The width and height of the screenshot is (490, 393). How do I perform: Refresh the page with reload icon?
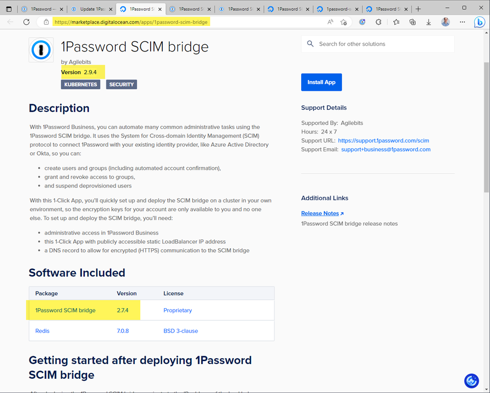26,22
